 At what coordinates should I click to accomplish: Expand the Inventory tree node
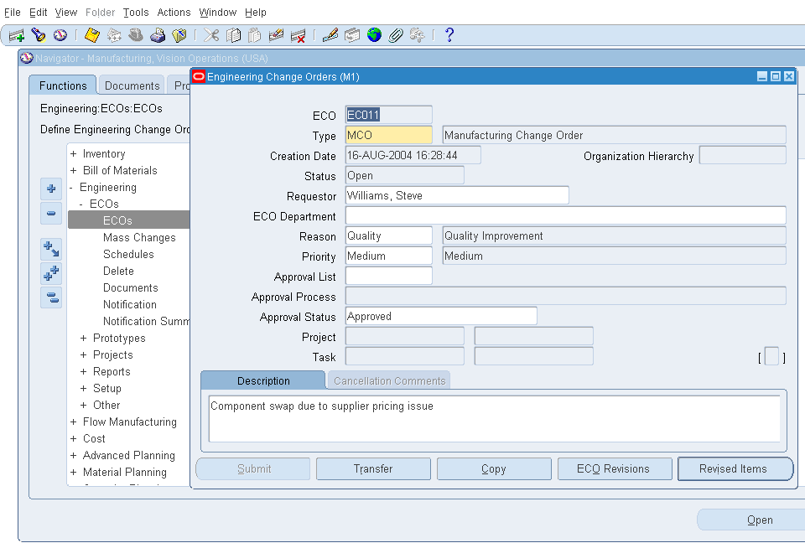74,153
